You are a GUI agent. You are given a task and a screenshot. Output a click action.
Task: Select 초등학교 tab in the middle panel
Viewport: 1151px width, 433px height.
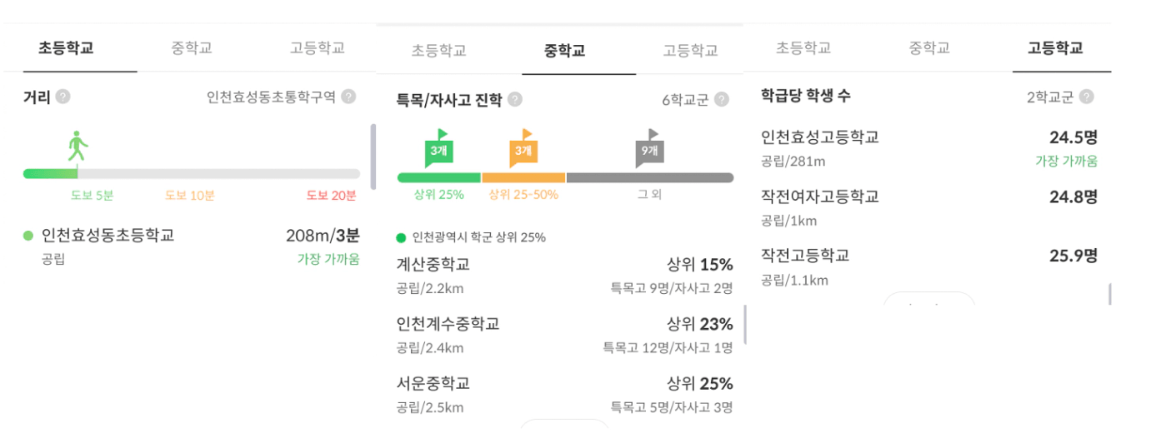point(438,51)
